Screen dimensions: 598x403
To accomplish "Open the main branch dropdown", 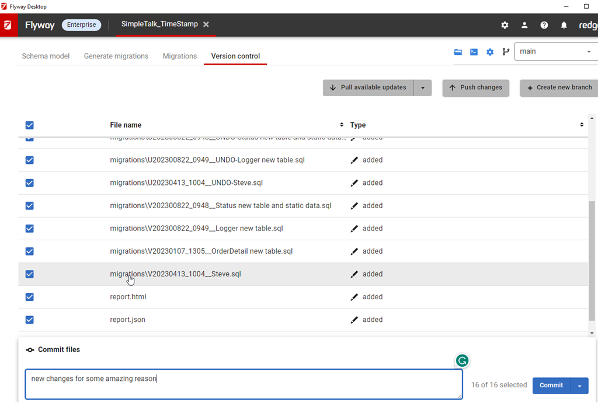I will [x=555, y=51].
